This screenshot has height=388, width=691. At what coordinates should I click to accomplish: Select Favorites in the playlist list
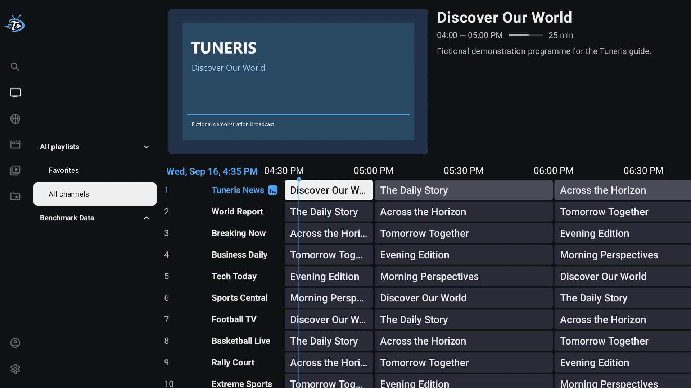tap(95, 170)
